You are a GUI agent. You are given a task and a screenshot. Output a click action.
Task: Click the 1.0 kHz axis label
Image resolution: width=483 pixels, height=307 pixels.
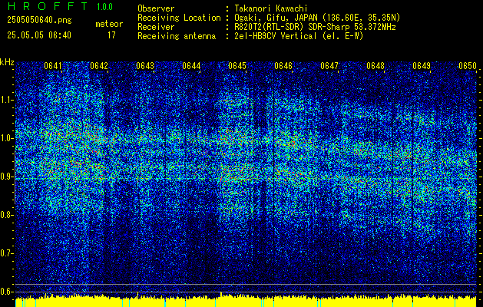pos(7,138)
